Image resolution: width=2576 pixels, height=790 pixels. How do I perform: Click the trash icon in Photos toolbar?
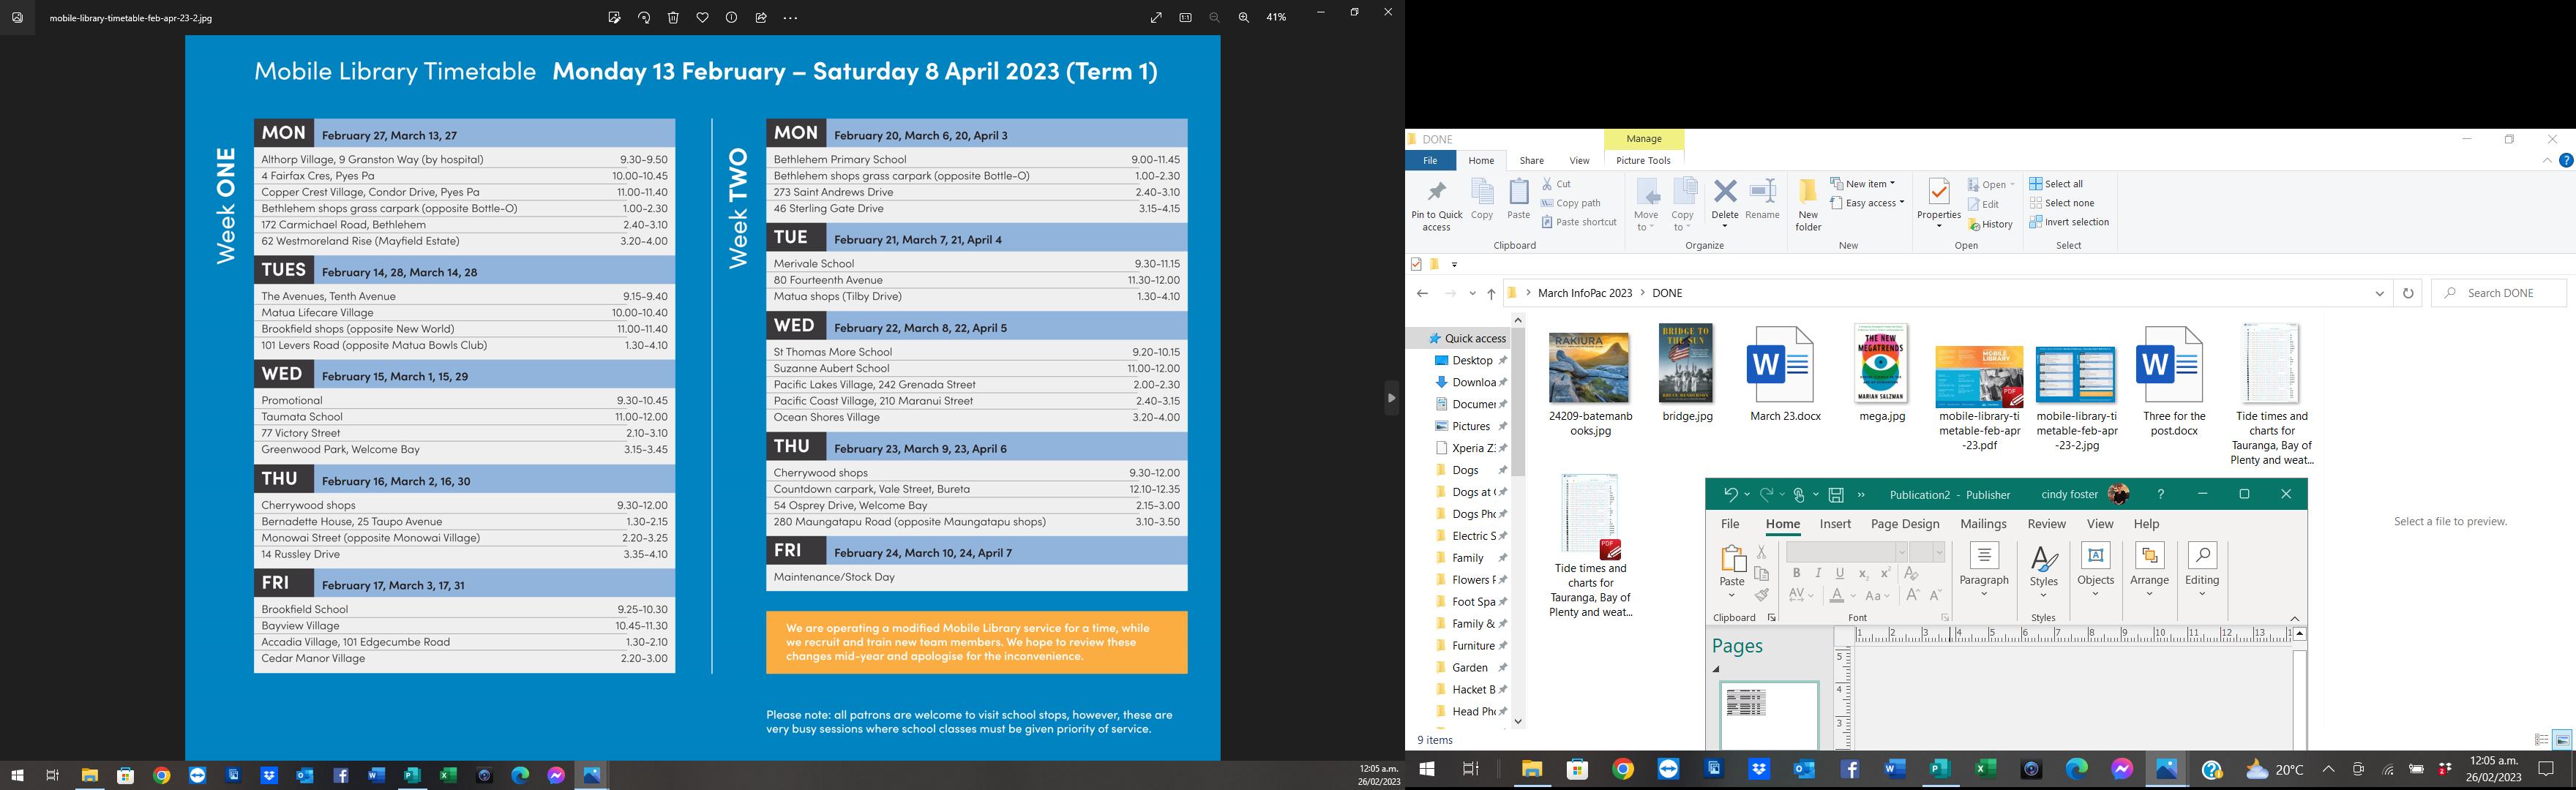673,18
